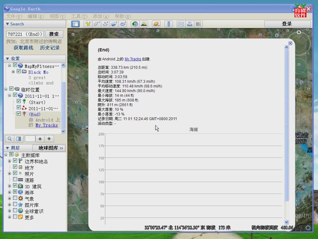Screen dimensions: 318x239
Task: Open the 文件(F) menu
Action: (14, 16)
